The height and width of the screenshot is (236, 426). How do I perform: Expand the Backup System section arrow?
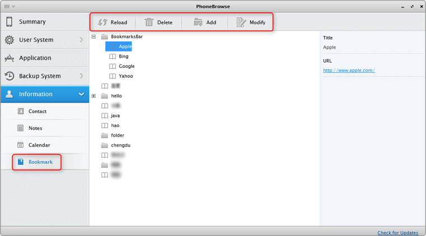pyautogui.click(x=81, y=76)
